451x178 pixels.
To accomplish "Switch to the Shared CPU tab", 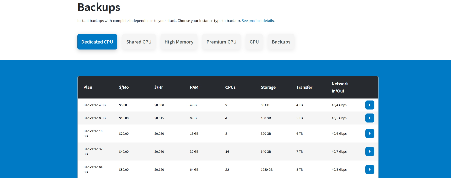I will [139, 42].
